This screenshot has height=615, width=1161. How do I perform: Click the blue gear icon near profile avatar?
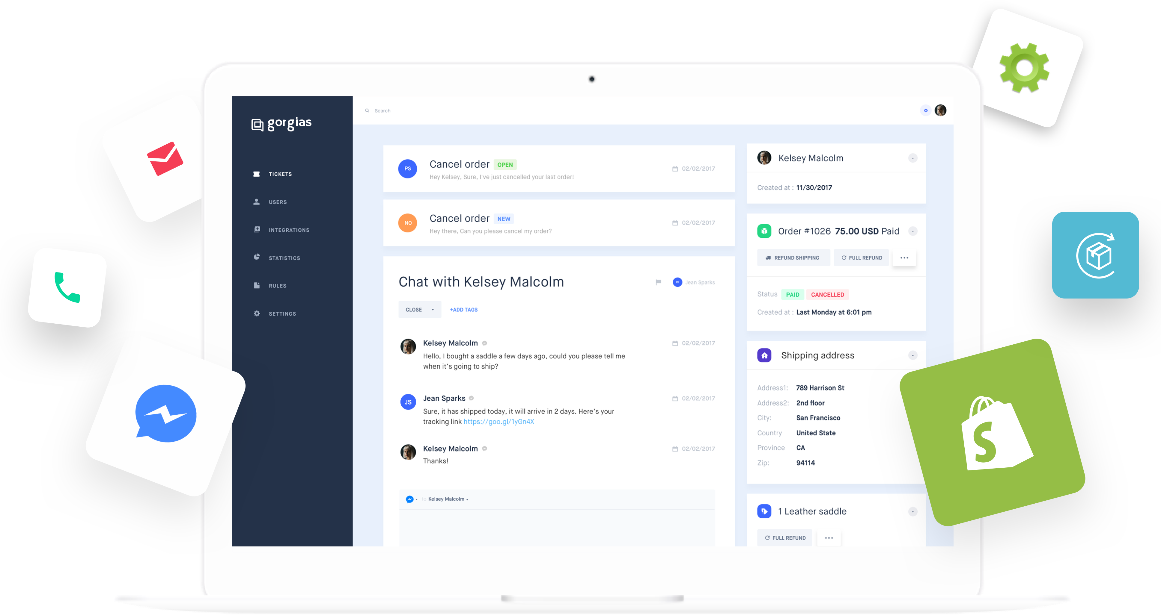pyautogui.click(x=925, y=110)
